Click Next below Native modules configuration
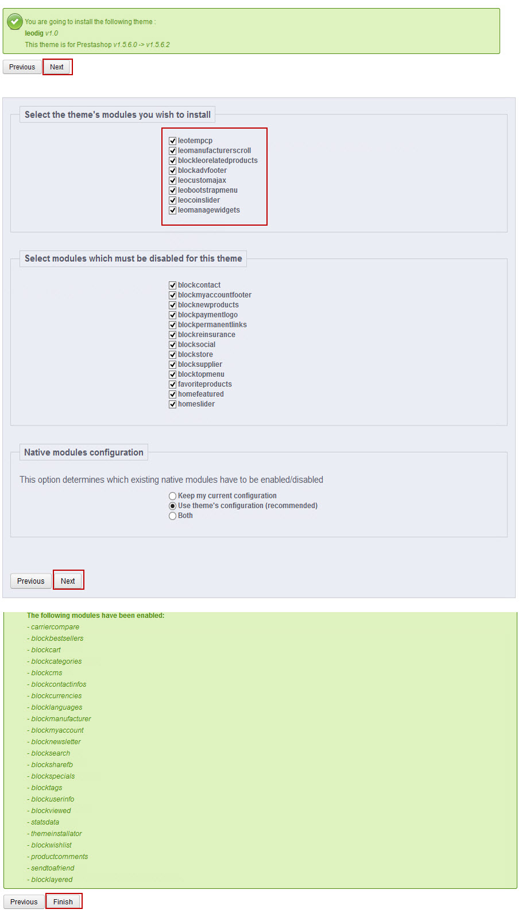This screenshot has width=530, height=913. 68,581
